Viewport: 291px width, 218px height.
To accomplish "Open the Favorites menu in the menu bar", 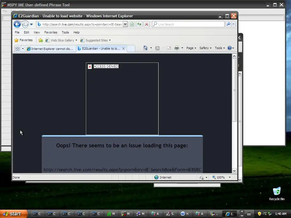I will tap(51, 32).
